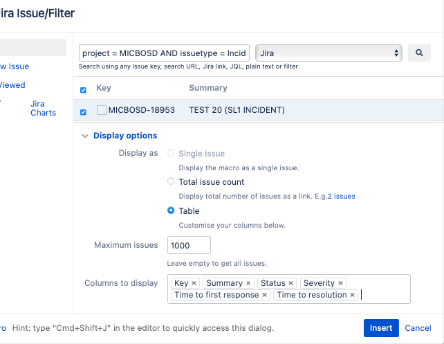Viewport: 444px width, 344px height.
Task: Click the TEST 20 (SL1 INCIDENT) summary
Action: pos(237,110)
